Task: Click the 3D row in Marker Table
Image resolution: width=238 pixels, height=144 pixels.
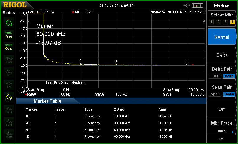Action: [99, 130]
